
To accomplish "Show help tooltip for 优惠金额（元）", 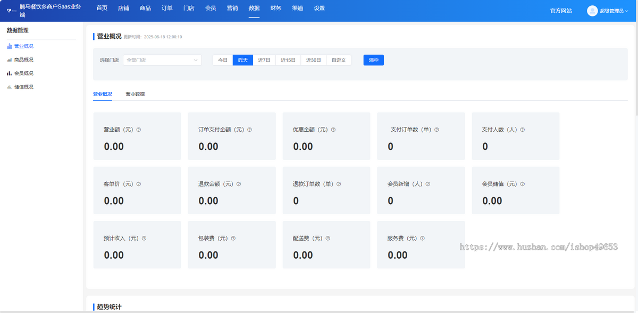I will (333, 130).
